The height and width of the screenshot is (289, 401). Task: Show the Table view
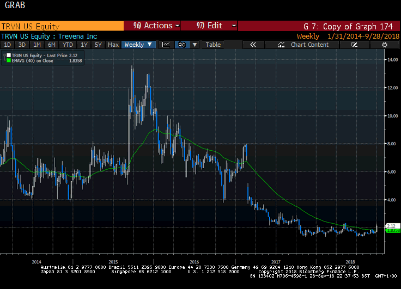(x=213, y=45)
